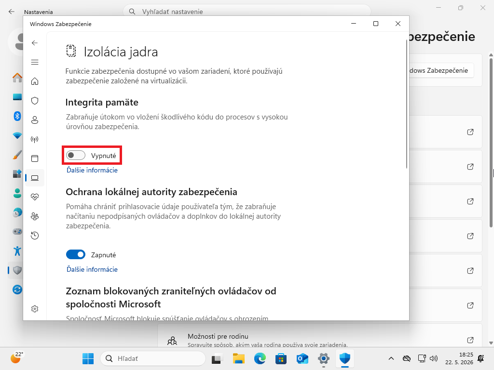The width and height of the screenshot is (494, 370).
Task: Click external link icon beside Možnosti pre rodinu
Action: click(470, 340)
